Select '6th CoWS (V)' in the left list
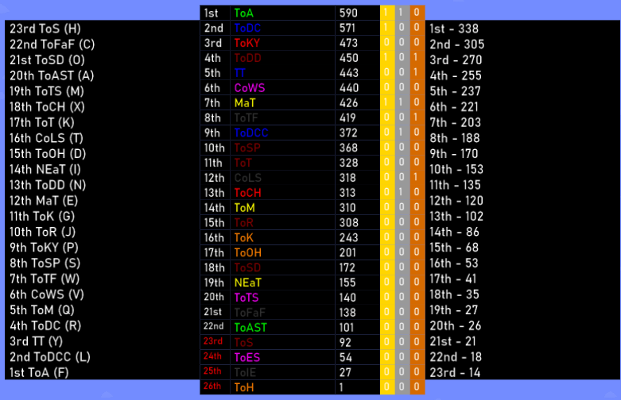Screen dimensions: 621x400 (47, 295)
